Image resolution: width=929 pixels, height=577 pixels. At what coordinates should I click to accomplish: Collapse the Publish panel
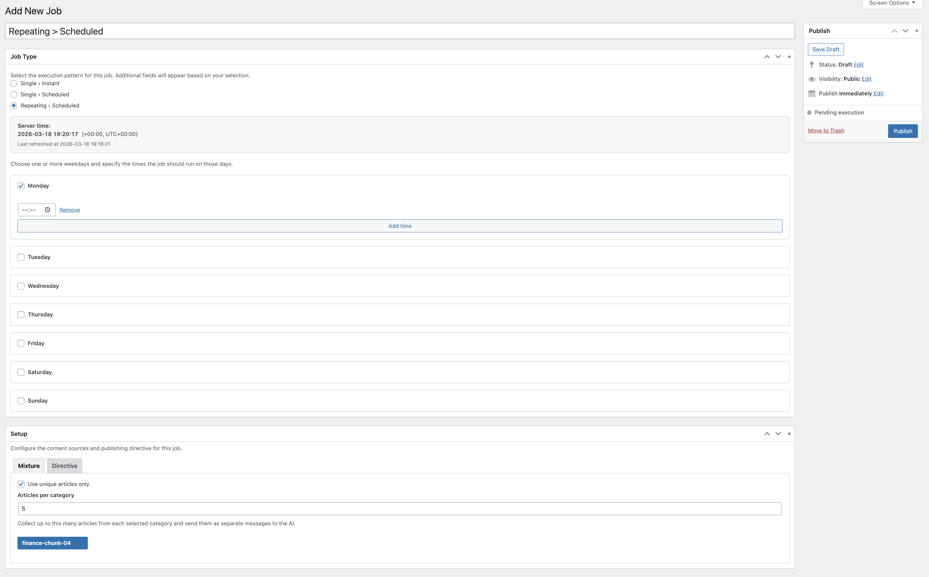pos(917,30)
